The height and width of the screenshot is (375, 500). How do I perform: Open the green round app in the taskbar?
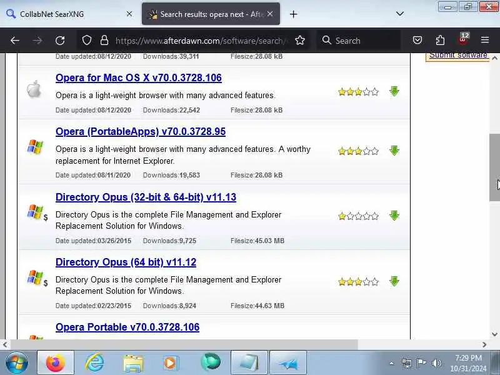coord(211,362)
